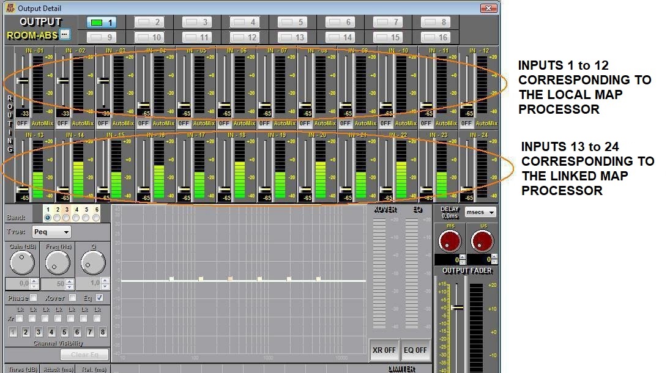The height and width of the screenshot is (373, 670).
Task: Uncheck the Eq checkbox
Action: point(100,298)
